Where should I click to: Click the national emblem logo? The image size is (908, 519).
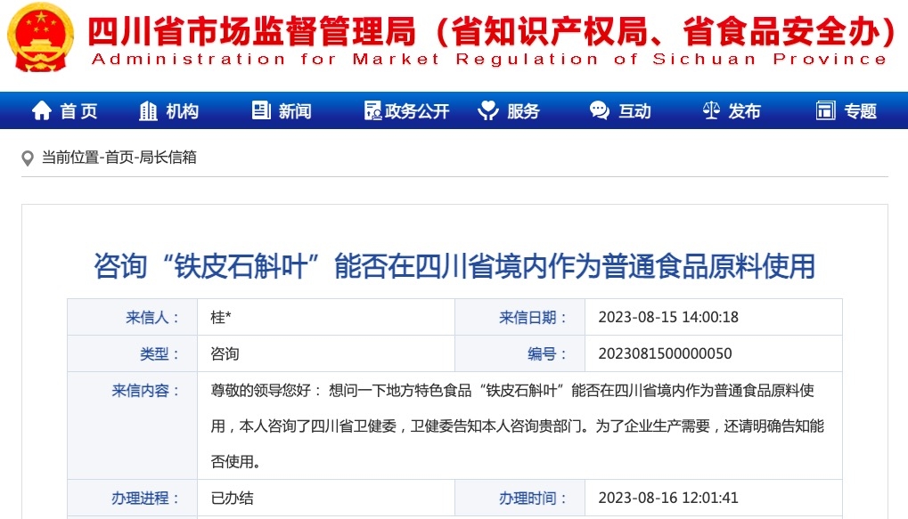(x=42, y=36)
